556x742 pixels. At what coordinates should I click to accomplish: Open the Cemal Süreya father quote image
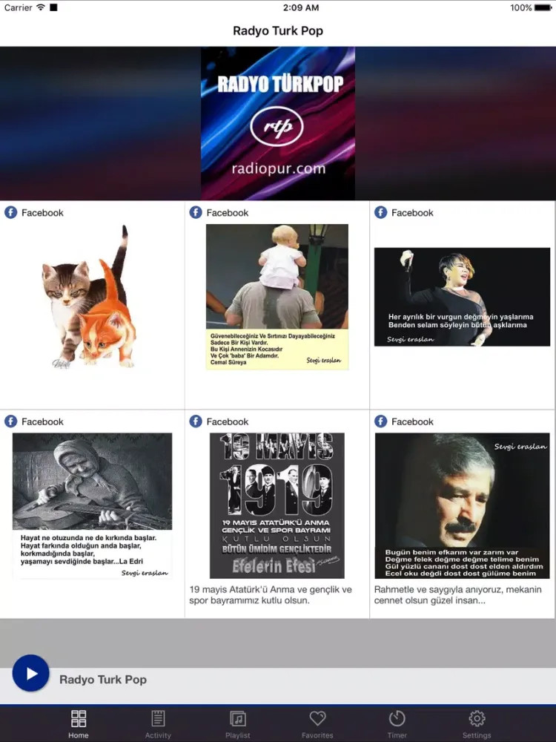[277, 297]
